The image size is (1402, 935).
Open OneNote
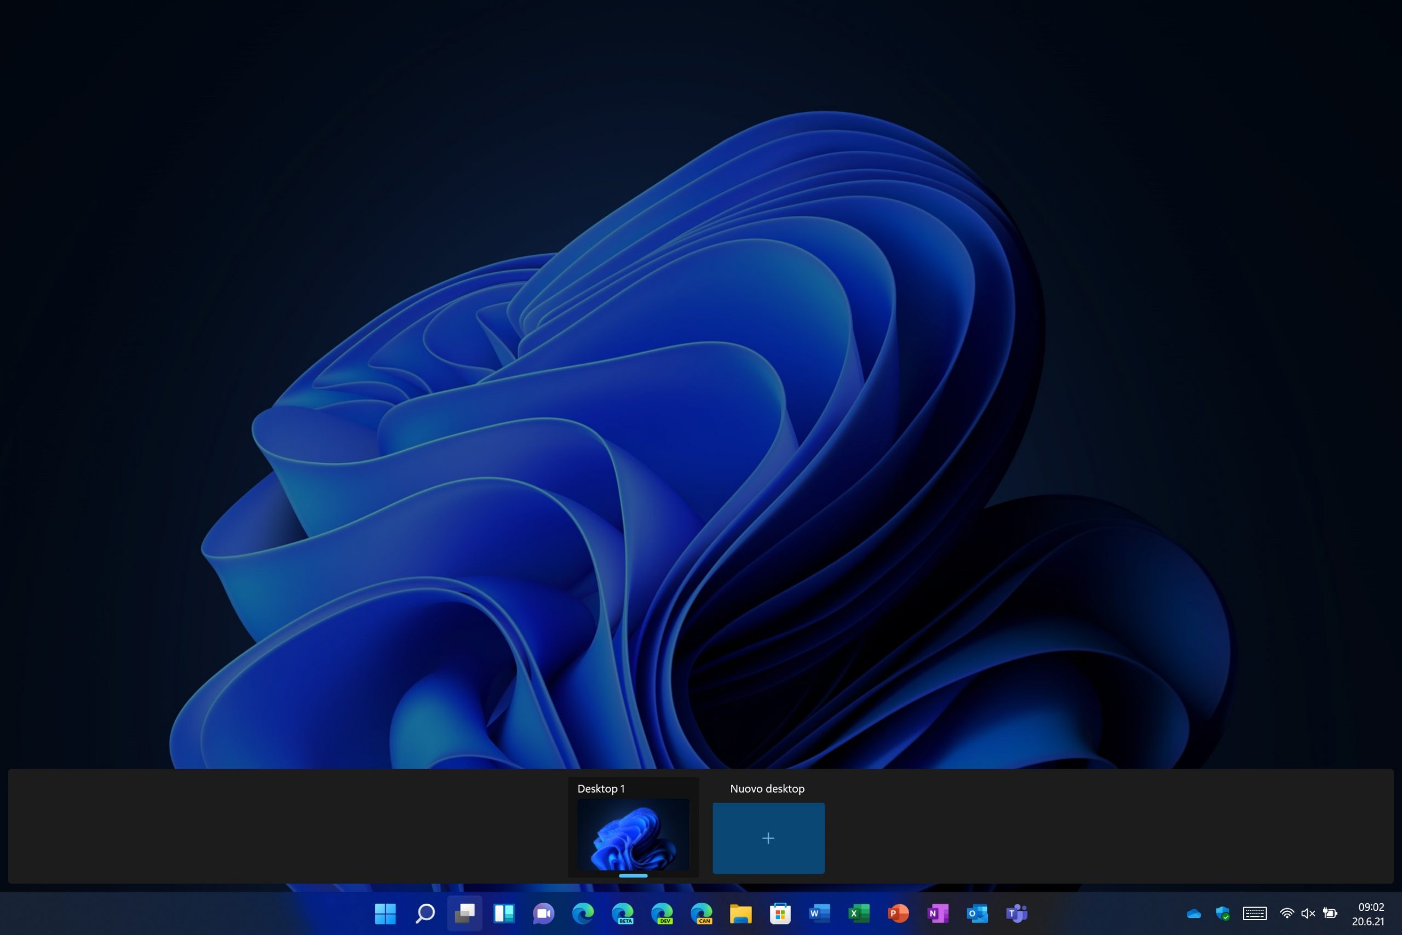tap(938, 913)
